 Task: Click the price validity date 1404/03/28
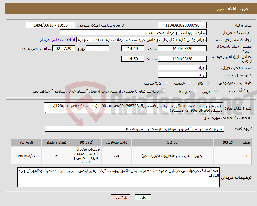[182, 59]
